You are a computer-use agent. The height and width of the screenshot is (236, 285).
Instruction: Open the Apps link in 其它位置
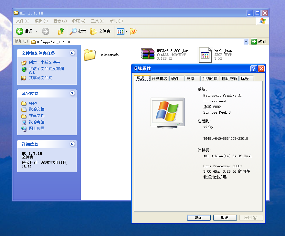coord(33,103)
